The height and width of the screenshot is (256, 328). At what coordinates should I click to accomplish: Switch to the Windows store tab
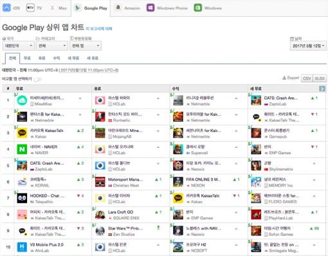208,8
